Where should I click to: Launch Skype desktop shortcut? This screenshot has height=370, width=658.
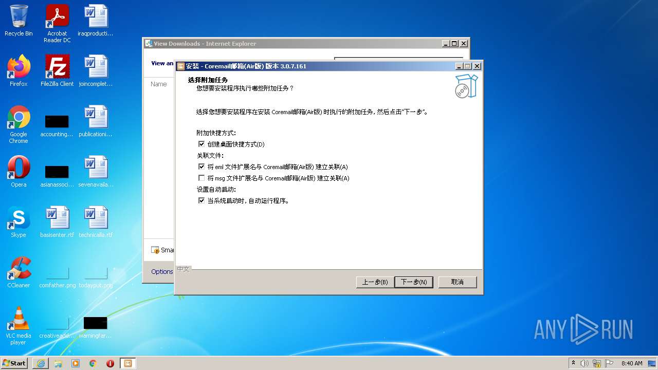pyautogui.click(x=19, y=222)
